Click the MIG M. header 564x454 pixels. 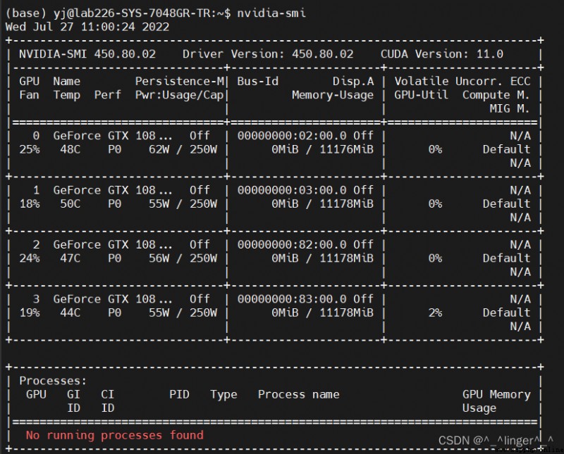(x=510, y=108)
